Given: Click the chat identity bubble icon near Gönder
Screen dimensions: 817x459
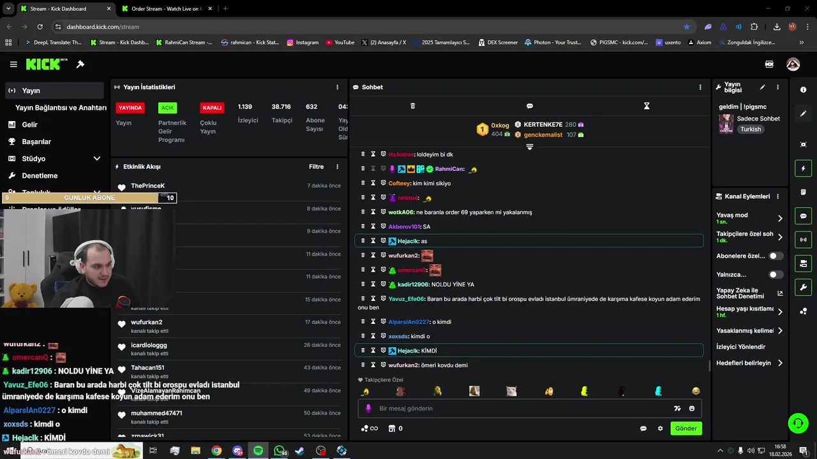Looking at the screenshot, I should [643, 428].
